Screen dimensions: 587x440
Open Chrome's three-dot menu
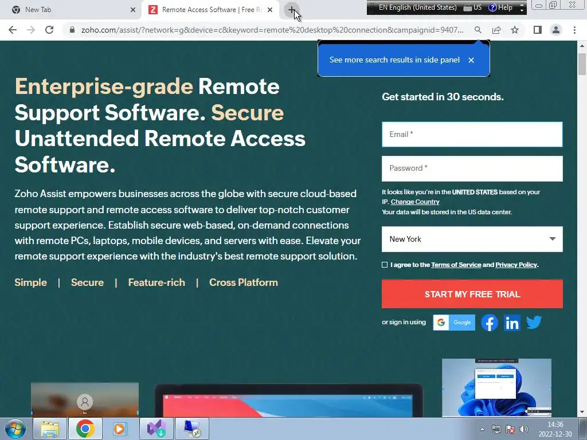point(574,30)
